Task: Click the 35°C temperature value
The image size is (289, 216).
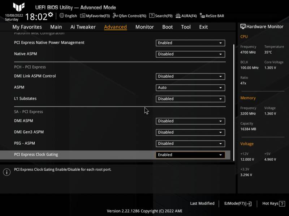Action: (268, 52)
